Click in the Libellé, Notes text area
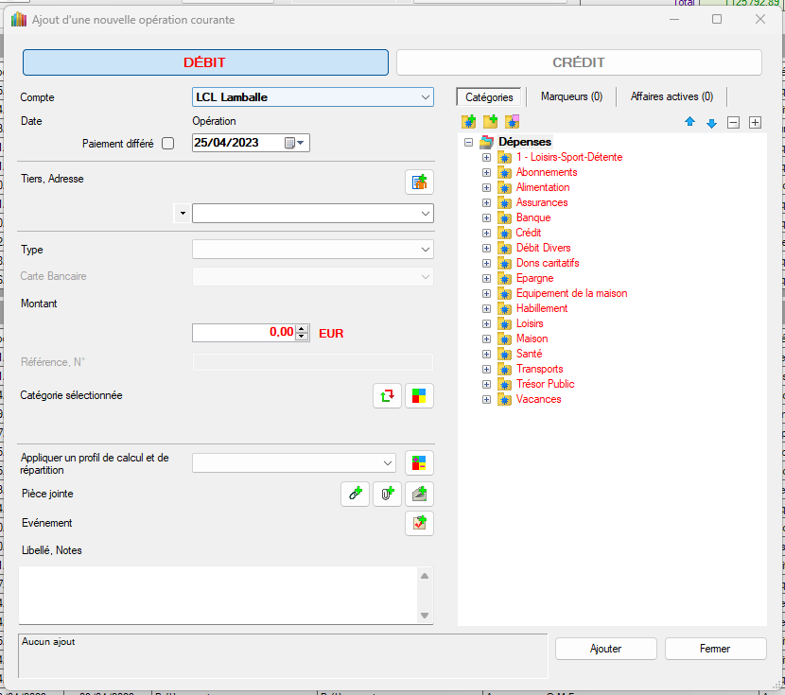The width and height of the screenshot is (785, 695). click(x=218, y=595)
